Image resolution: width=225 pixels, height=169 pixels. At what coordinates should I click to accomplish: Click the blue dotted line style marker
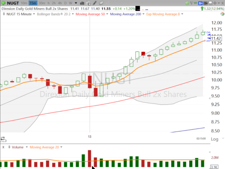[147, 10]
